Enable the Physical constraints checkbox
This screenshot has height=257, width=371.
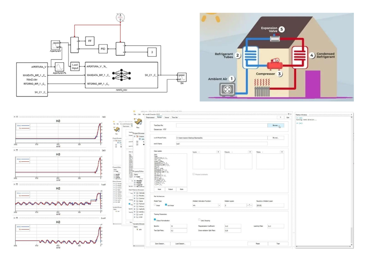(x=193, y=174)
